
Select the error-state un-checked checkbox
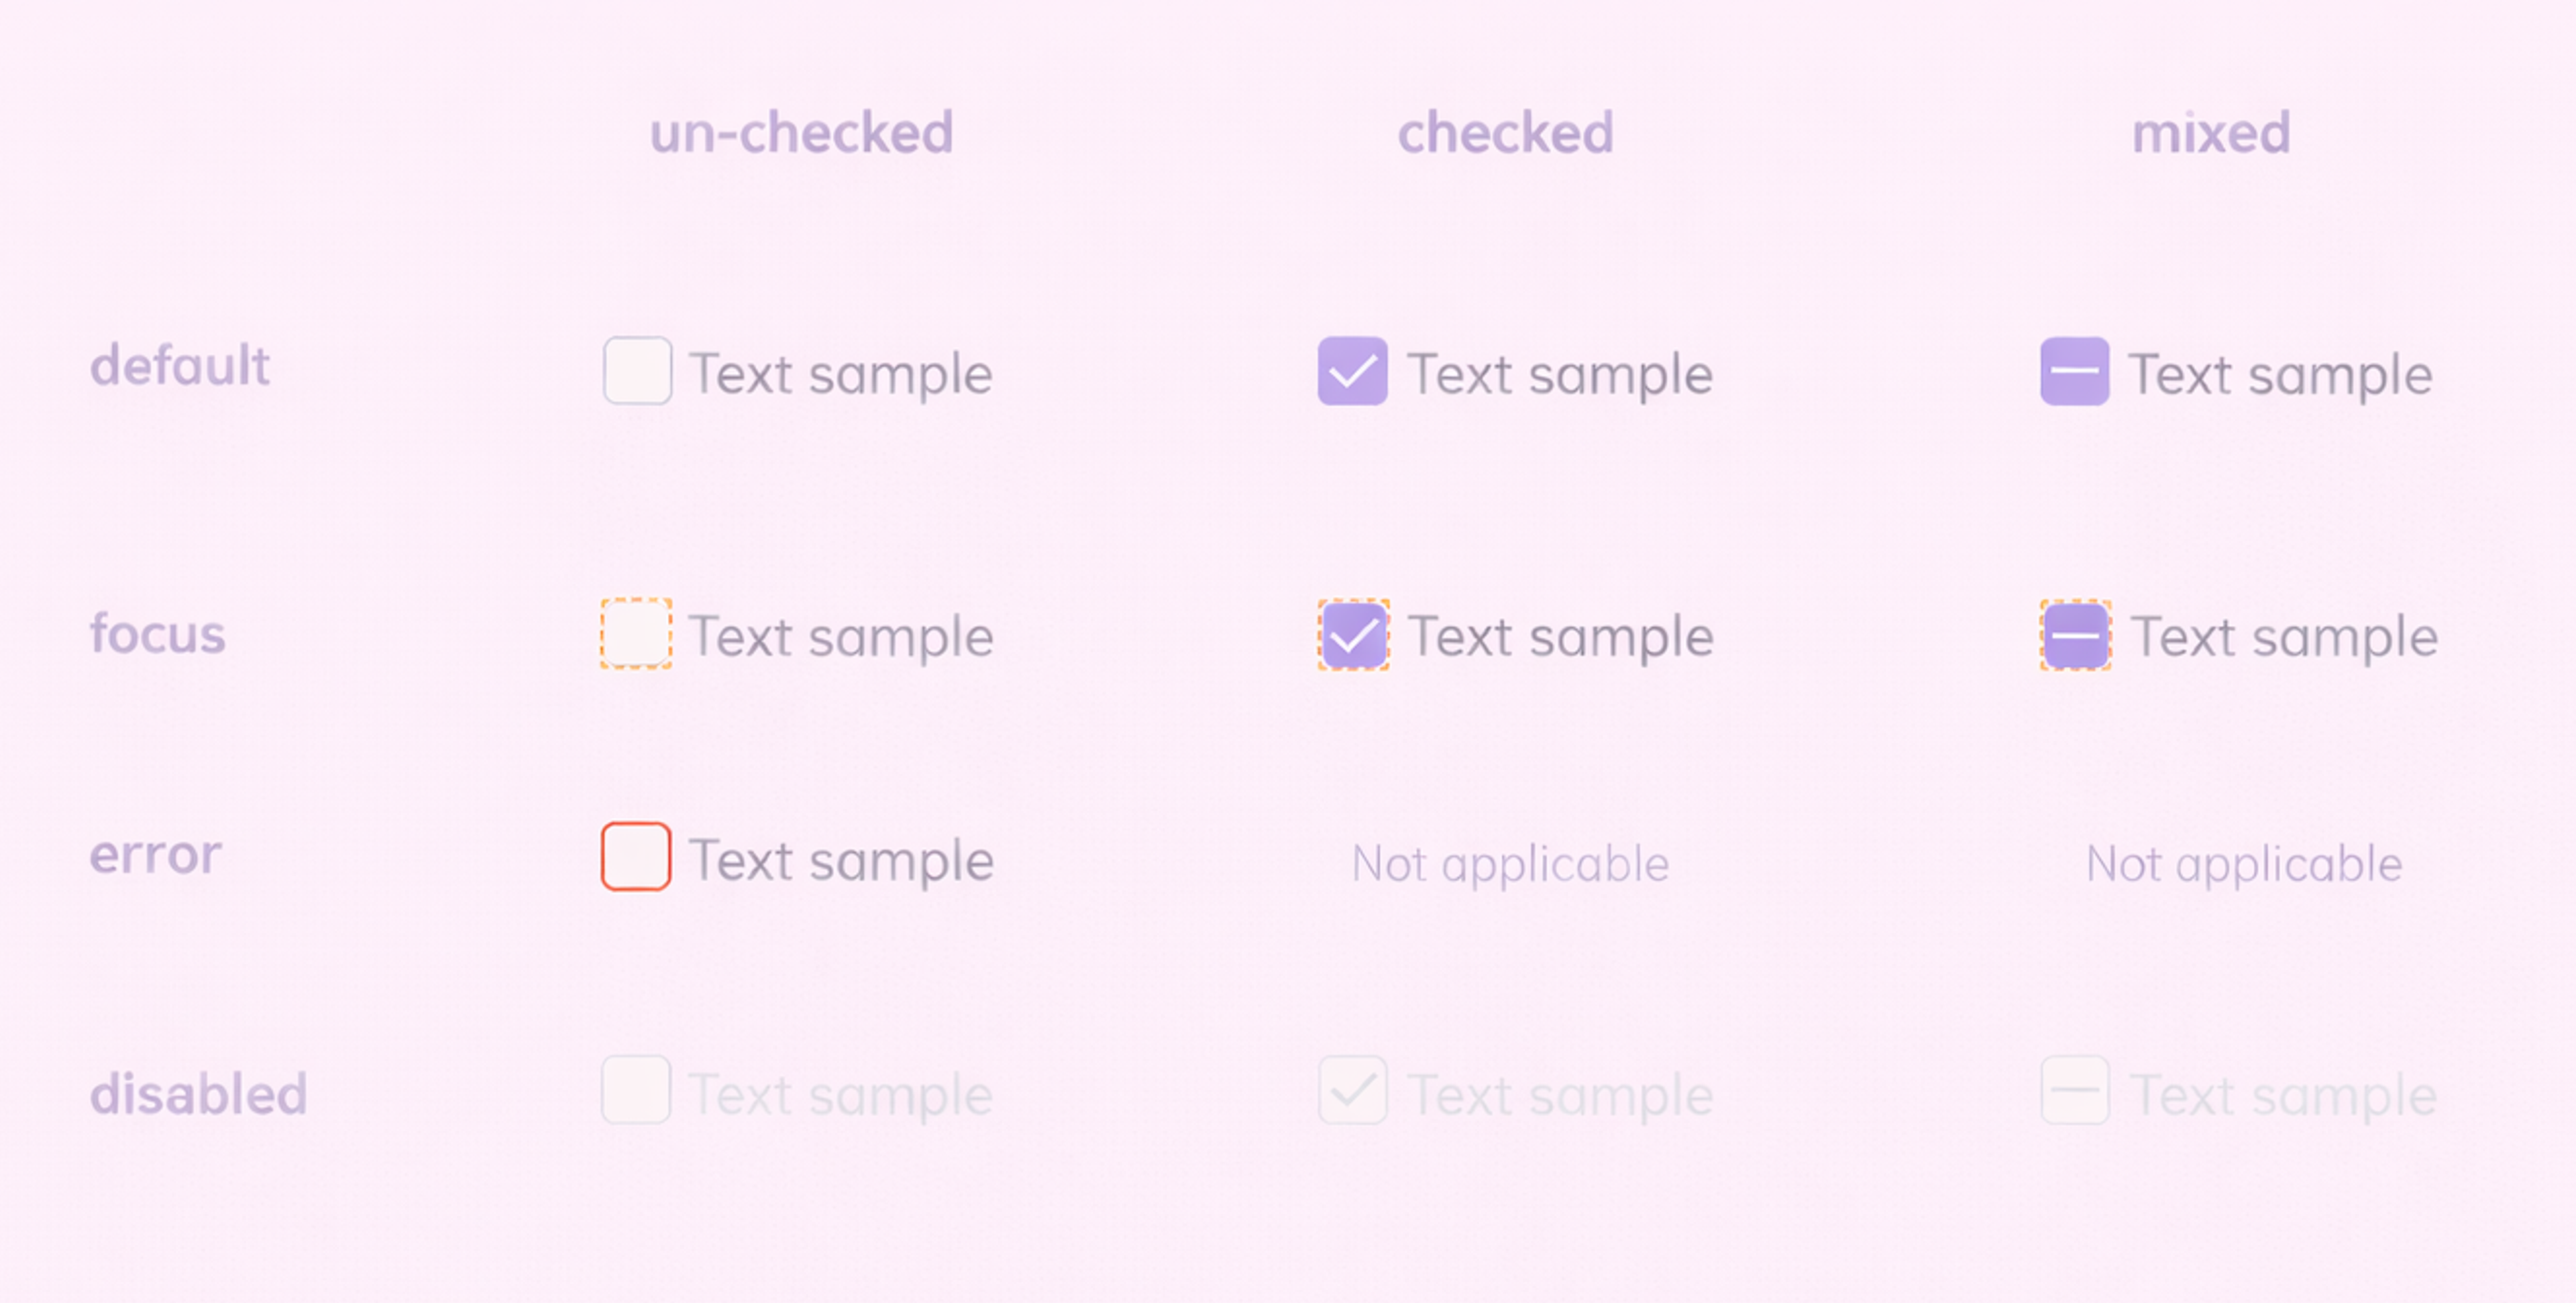pos(636,857)
